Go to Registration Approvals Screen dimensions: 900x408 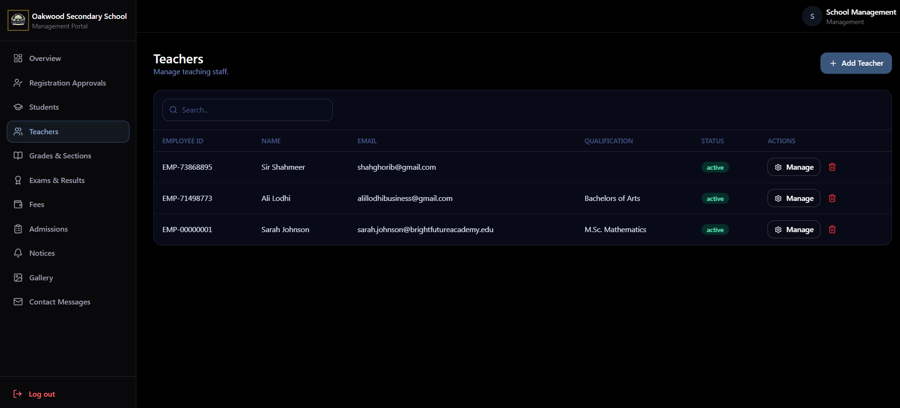point(68,83)
